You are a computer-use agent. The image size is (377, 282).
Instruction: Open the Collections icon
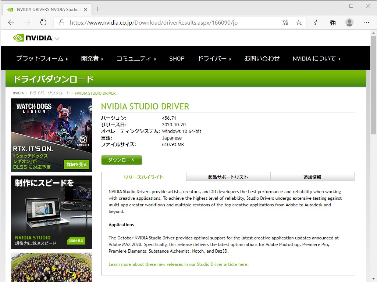click(x=332, y=22)
